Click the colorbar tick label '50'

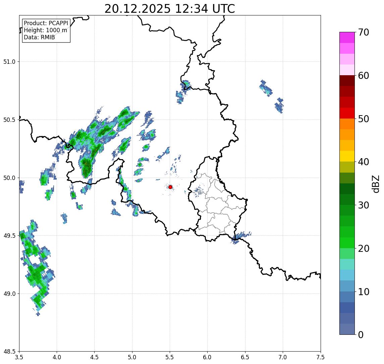click(x=364, y=119)
